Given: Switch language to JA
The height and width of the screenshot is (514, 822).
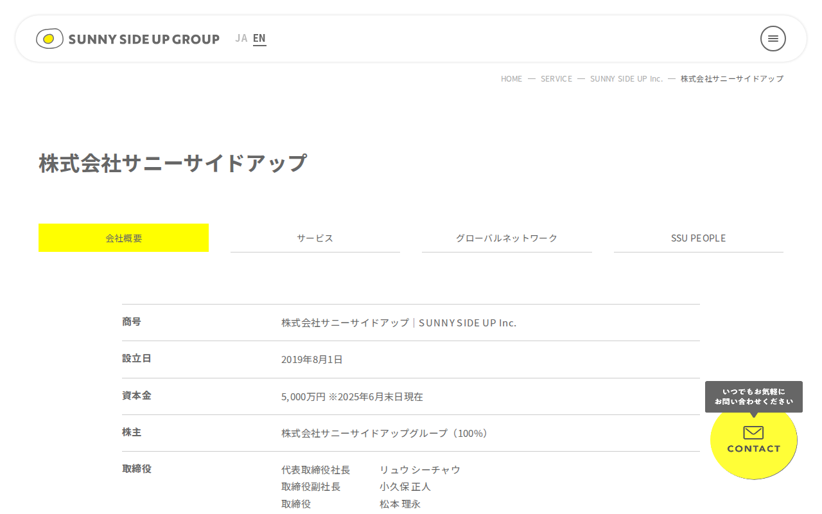Looking at the screenshot, I should 241,38.
